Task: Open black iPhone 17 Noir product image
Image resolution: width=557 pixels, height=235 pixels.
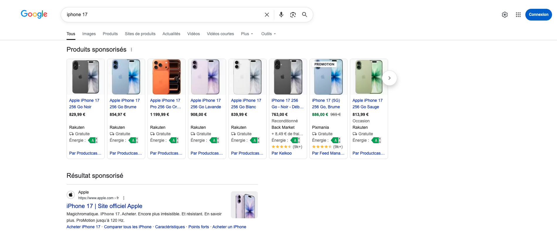Action: 86,77
